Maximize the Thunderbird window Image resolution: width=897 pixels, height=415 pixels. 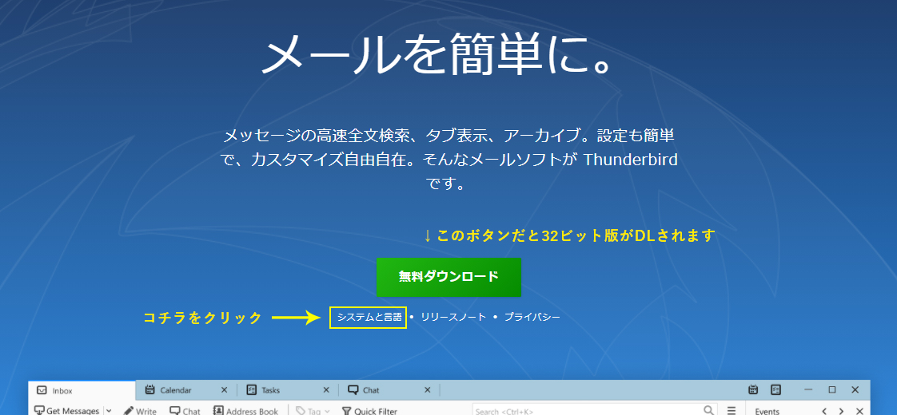[x=831, y=389]
